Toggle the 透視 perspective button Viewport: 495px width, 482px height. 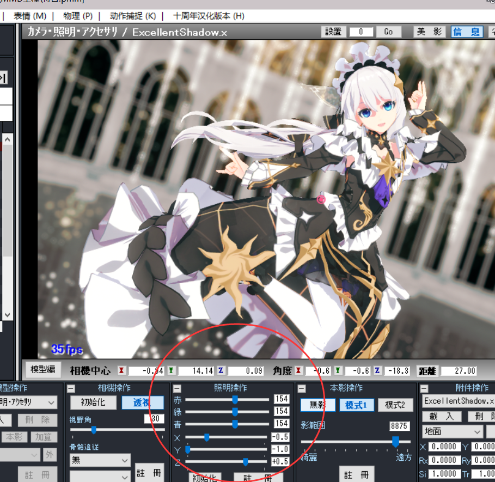143,403
